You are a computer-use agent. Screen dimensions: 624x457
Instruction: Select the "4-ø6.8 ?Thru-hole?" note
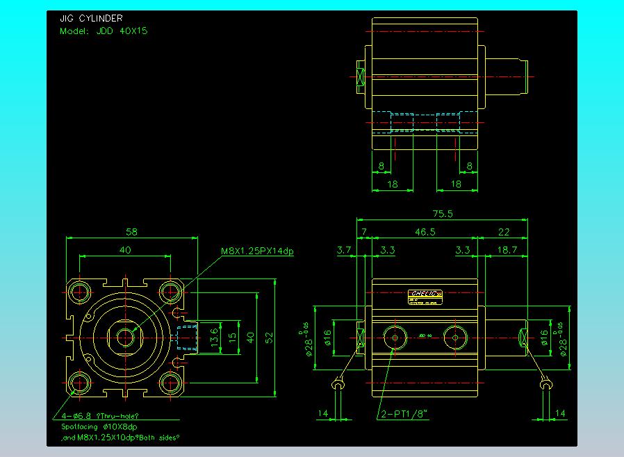coord(99,416)
